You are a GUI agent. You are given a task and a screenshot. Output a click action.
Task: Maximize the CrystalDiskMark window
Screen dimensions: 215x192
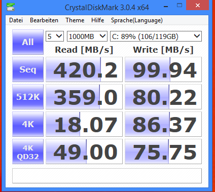coord(180,6)
